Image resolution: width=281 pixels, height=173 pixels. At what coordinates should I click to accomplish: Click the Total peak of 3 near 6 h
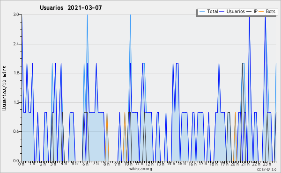(x=87, y=15)
